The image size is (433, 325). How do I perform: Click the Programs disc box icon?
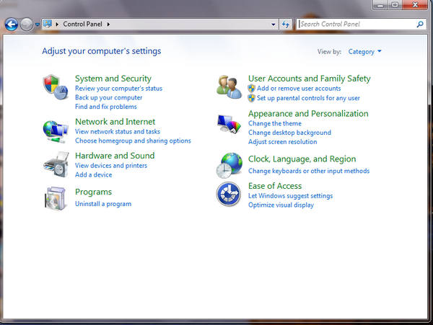(56, 198)
